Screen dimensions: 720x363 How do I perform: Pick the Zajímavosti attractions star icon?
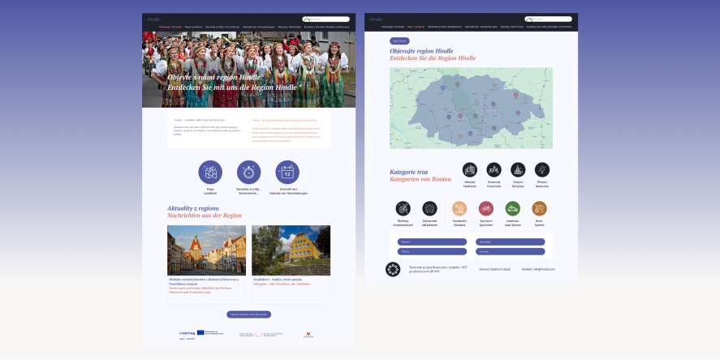pyautogui.click(x=429, y=208)
